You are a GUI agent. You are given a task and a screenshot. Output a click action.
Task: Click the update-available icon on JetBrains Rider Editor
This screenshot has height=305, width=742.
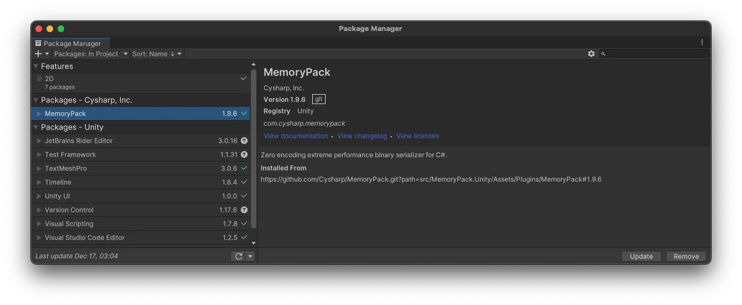pos(244,141)
